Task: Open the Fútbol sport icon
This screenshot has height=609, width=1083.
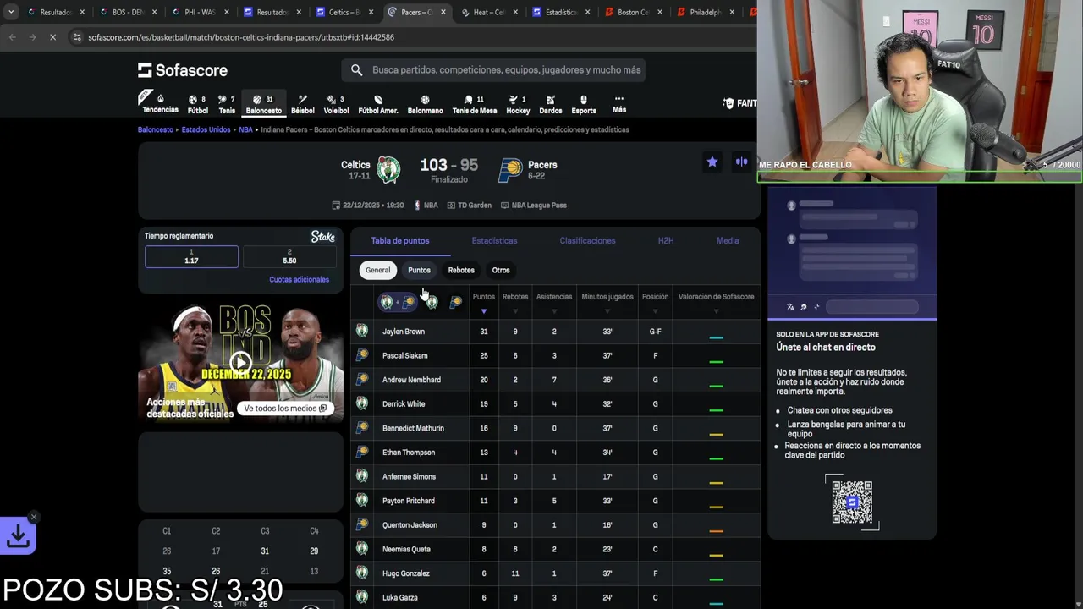Action: click(x=197, y=104)
